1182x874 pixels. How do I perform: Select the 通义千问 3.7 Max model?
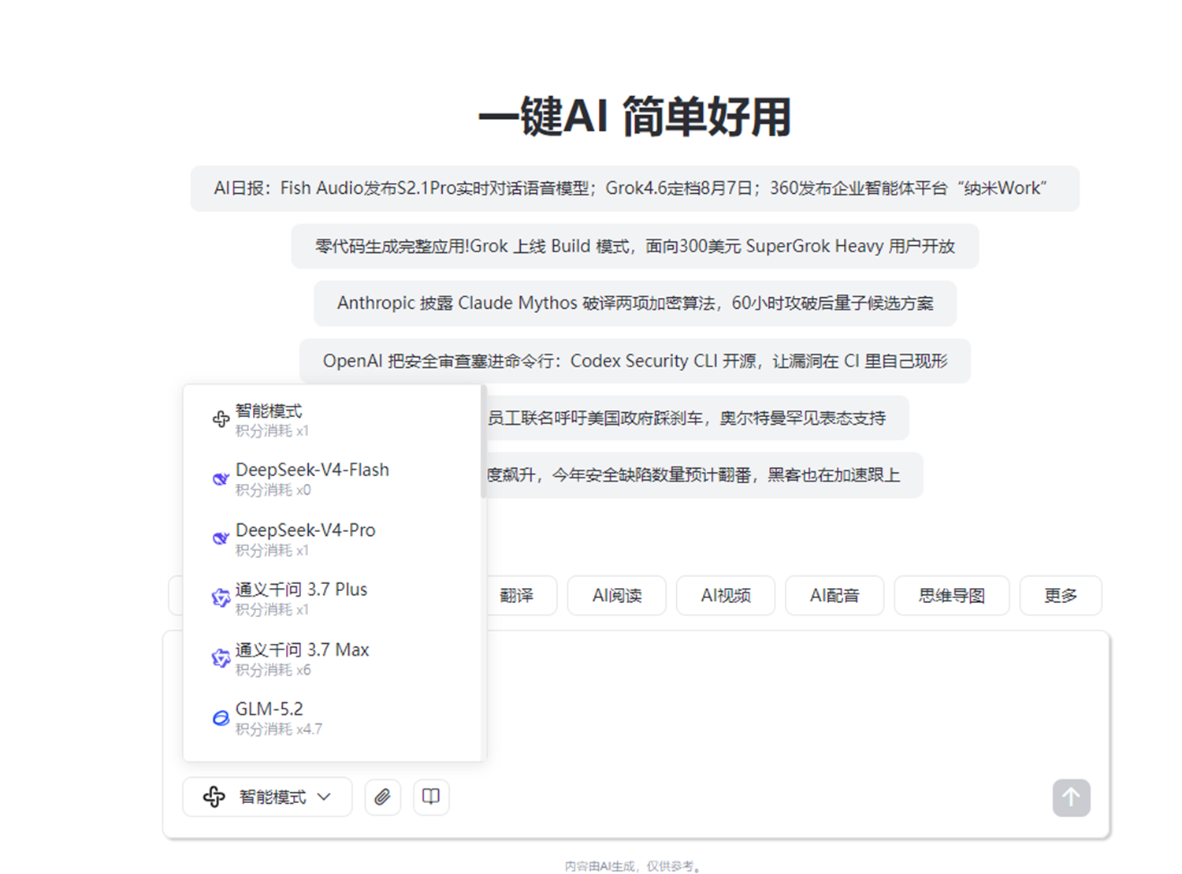[x=332, y=659]
